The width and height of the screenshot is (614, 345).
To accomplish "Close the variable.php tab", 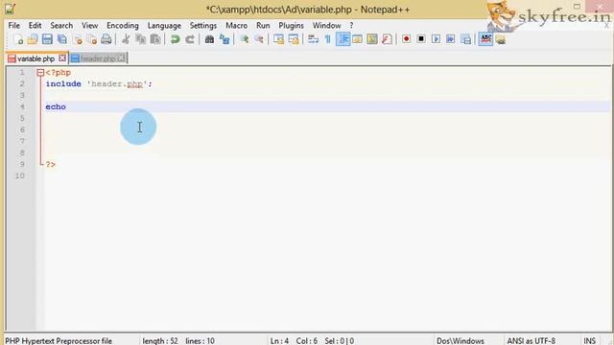I will point(61,58).
